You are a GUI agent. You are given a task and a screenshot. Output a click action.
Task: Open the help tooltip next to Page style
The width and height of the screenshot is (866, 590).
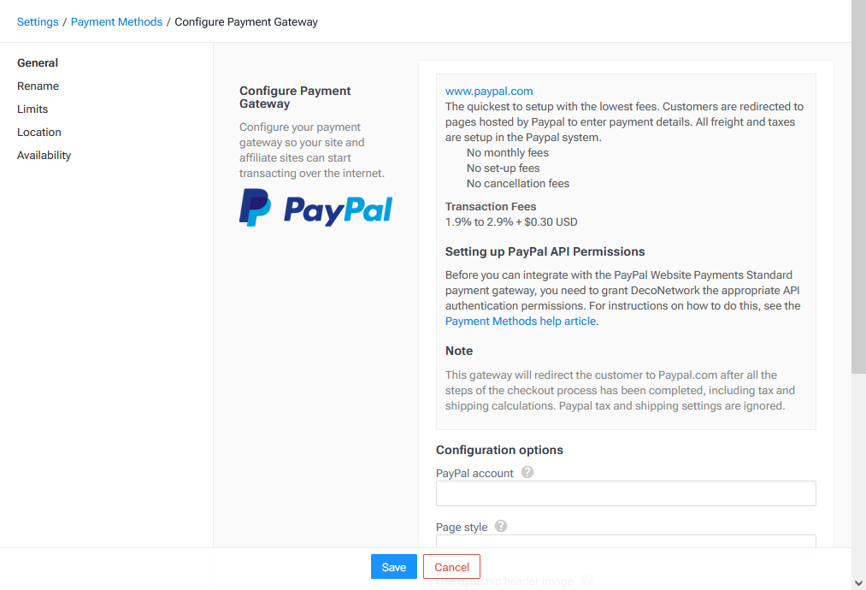click(x=501, y=526)
